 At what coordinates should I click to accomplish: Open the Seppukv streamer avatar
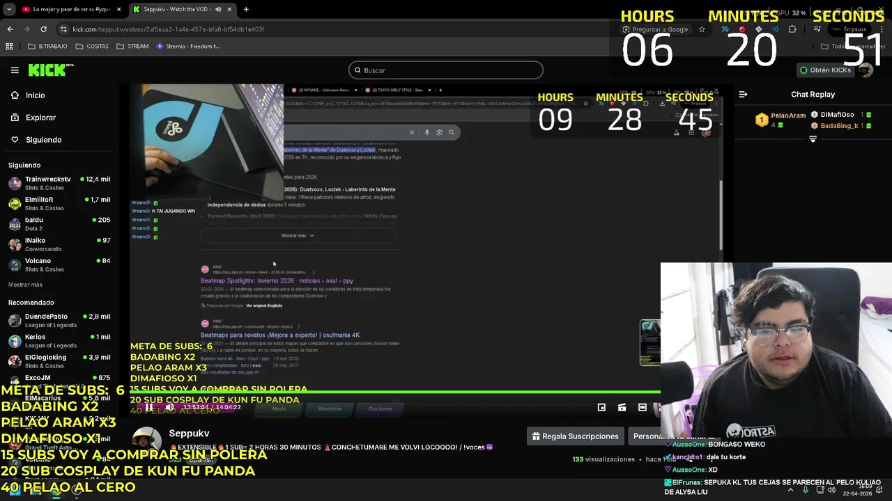pyautogui.click(x=146, y=442)
